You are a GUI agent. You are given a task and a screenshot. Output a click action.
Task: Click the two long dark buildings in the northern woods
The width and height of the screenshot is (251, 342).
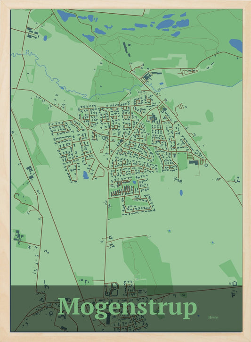point(126,49)
